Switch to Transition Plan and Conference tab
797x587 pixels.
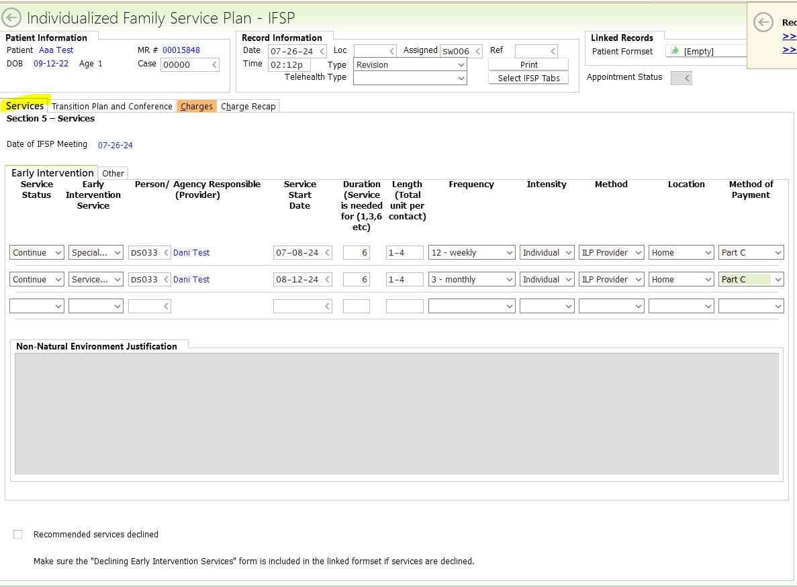(x=112, y=107)
